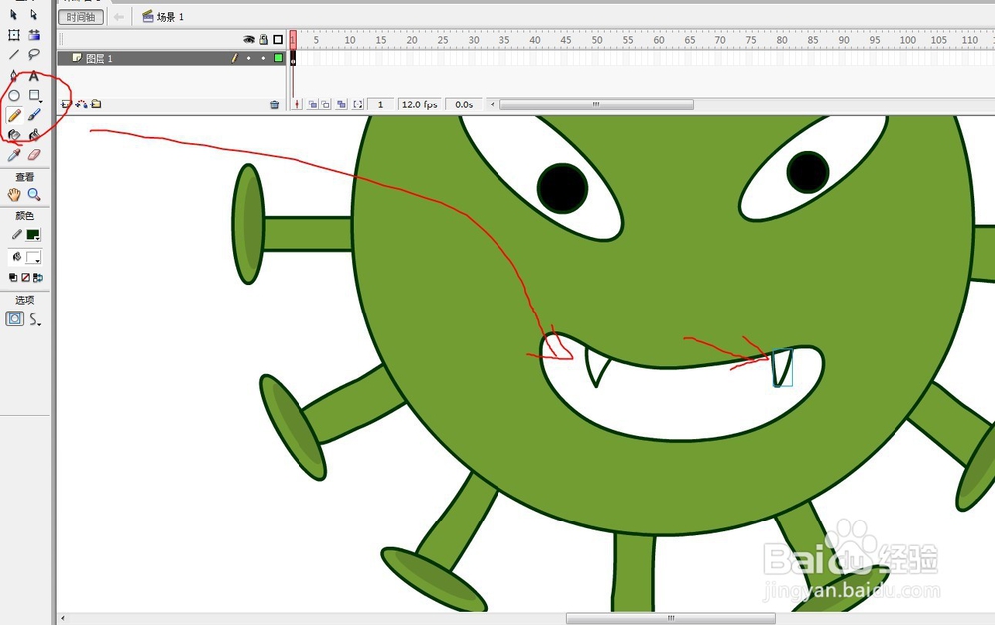Click the stage scroll left arrow
This screenshot has height=625, width=995.
point(62,618)
